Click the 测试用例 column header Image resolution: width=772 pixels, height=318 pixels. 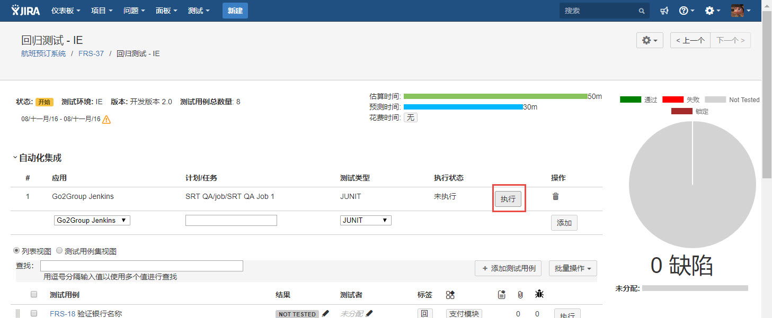tap(65, 295)
